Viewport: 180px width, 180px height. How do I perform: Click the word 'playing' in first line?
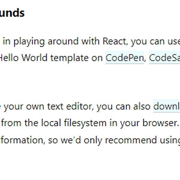[x=29, y=42]
